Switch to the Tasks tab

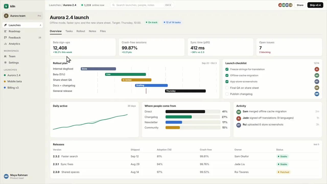pos(69,31)
